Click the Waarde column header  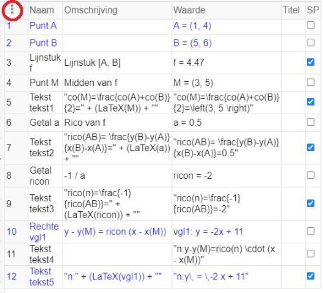(189, 10)
